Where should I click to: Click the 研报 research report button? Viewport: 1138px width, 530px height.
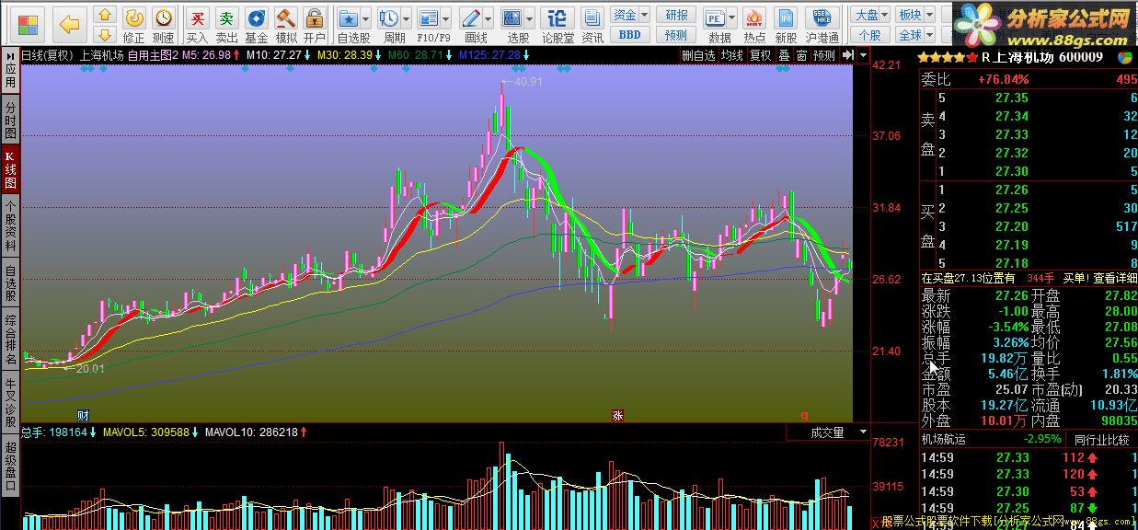(676, 15)
